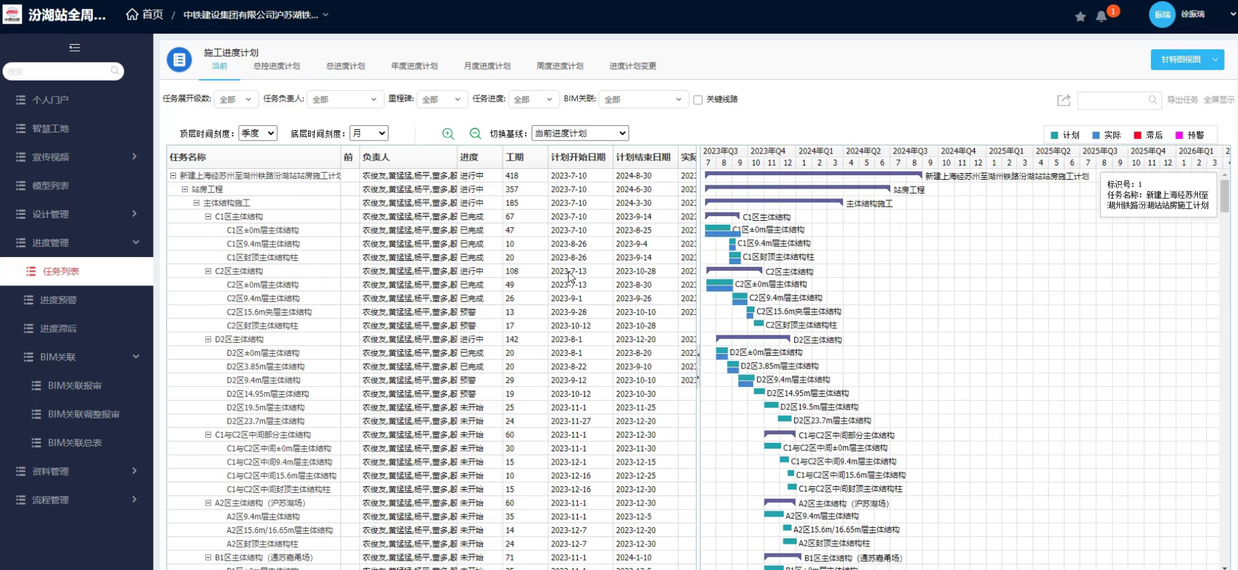Click the blue construction schedule list icon

(x=179, y=59)
